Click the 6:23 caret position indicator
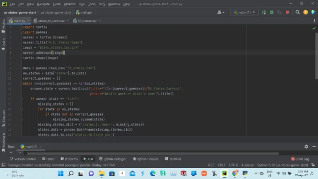This screenshot has height=179, width=318. click(211, 165)
